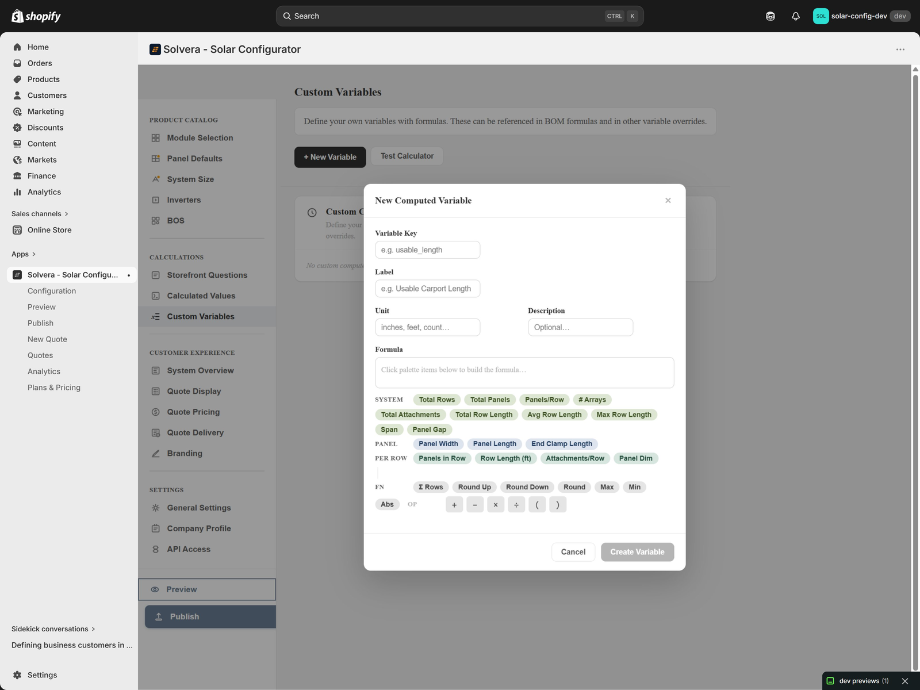Open the three-dot app menu
This screenshot has width=920, height=690.
coord(900,49)
